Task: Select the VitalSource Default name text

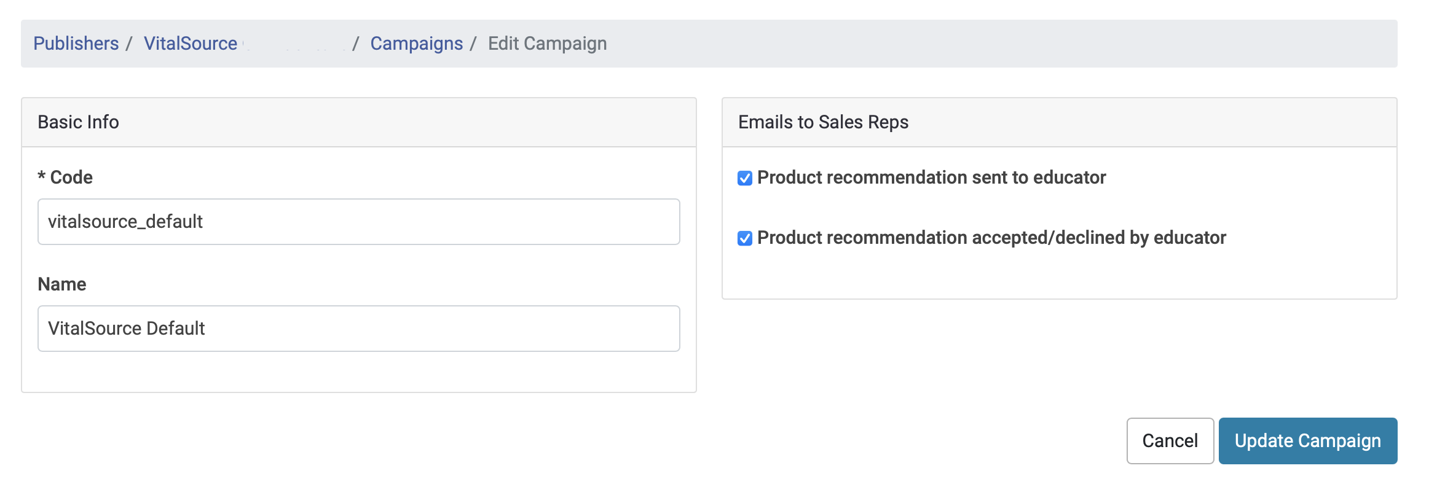Action: (128, 328)
